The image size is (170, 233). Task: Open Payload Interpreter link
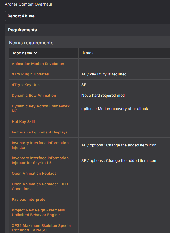coord(29,199)
